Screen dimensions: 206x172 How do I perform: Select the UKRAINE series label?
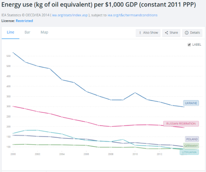(191, 103)
